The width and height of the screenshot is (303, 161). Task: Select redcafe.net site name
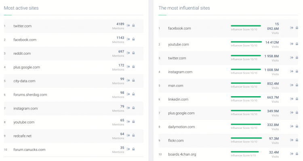pos(22,136)
